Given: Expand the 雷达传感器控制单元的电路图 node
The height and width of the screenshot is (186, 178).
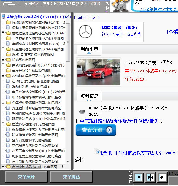Looking at the screenshot, I should tap(3, 124).
